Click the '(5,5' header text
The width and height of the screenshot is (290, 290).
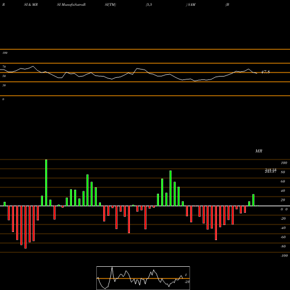(149, 5)
